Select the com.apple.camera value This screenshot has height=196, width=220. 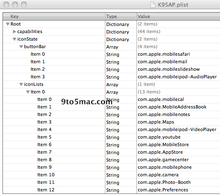pos(158,175)
